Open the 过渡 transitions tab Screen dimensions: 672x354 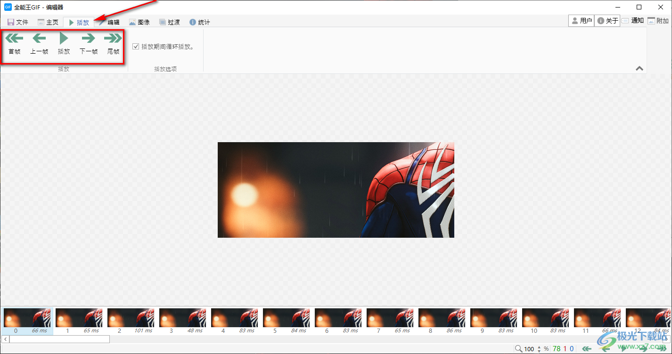tap(170, 22)
